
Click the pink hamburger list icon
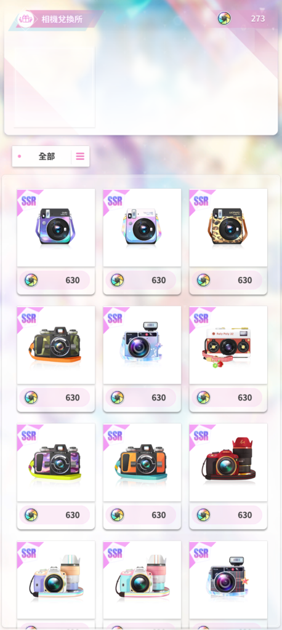(x=80, y=156)
